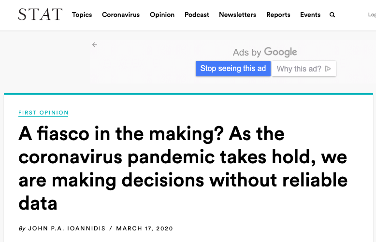Navigate to Podcast page
The height and width of the screenshot is (242, 376).
197,15
